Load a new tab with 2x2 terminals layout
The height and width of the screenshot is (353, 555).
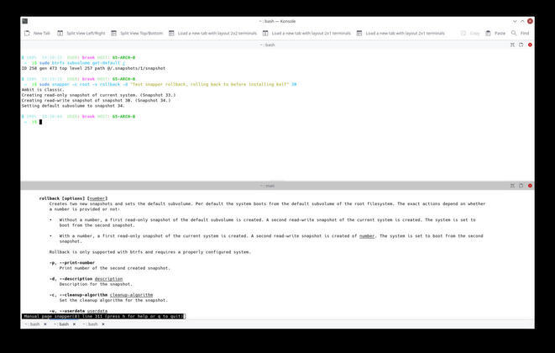pyautogui.click(x=212, y=33)
